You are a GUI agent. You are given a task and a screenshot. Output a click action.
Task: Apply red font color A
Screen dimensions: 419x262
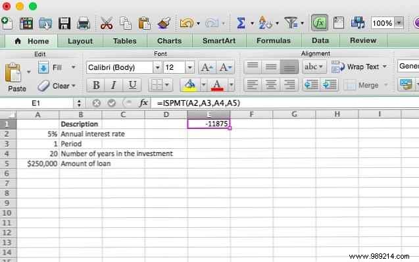coord(217,86)
